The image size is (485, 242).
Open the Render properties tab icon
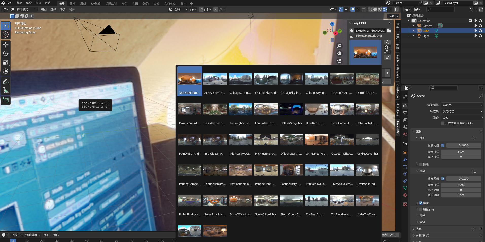pos(405,106)
